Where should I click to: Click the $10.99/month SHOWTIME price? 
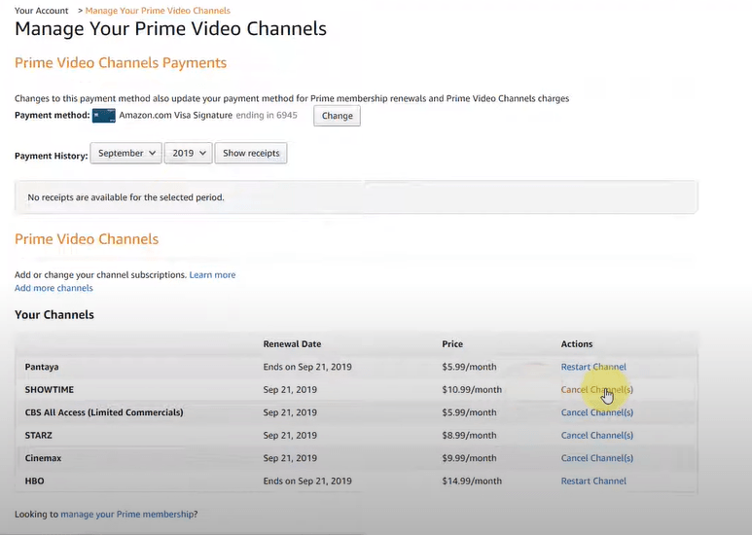[x=472, y=390]
